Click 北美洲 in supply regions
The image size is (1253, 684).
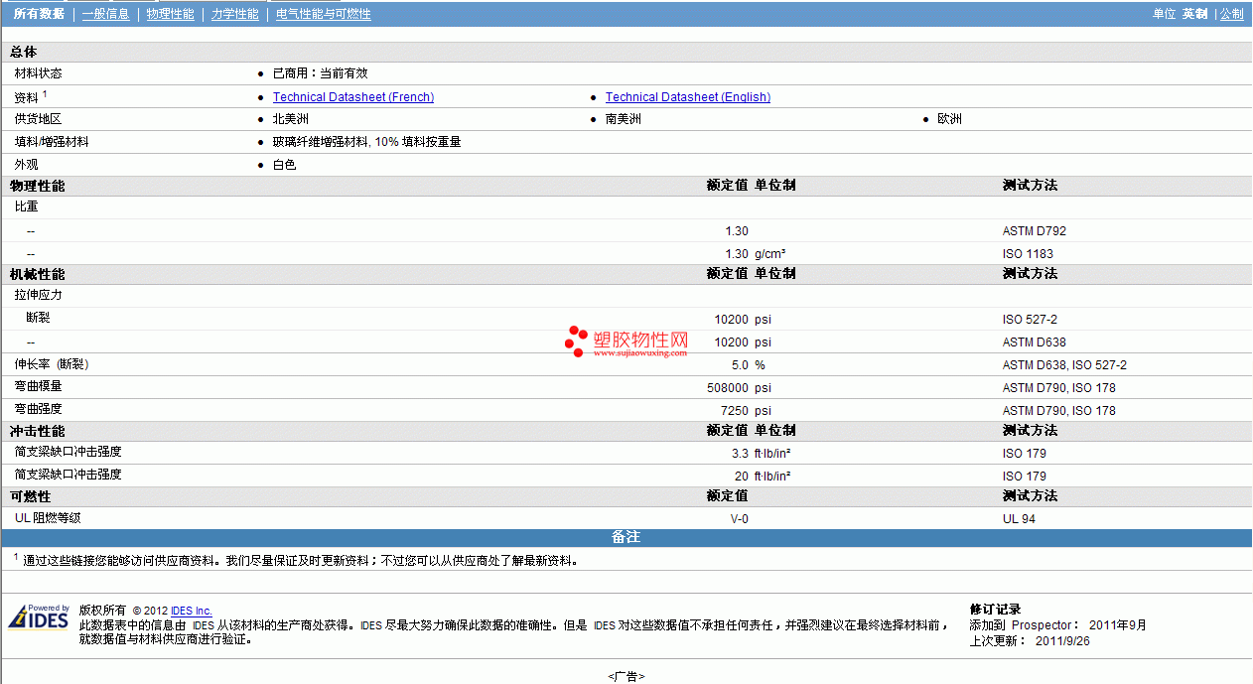[x=291, y=119]
